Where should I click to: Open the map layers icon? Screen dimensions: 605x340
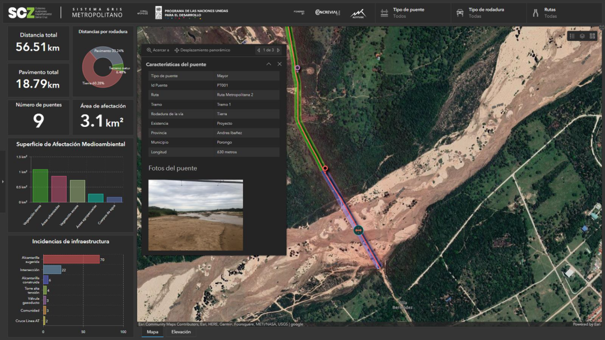582,36
